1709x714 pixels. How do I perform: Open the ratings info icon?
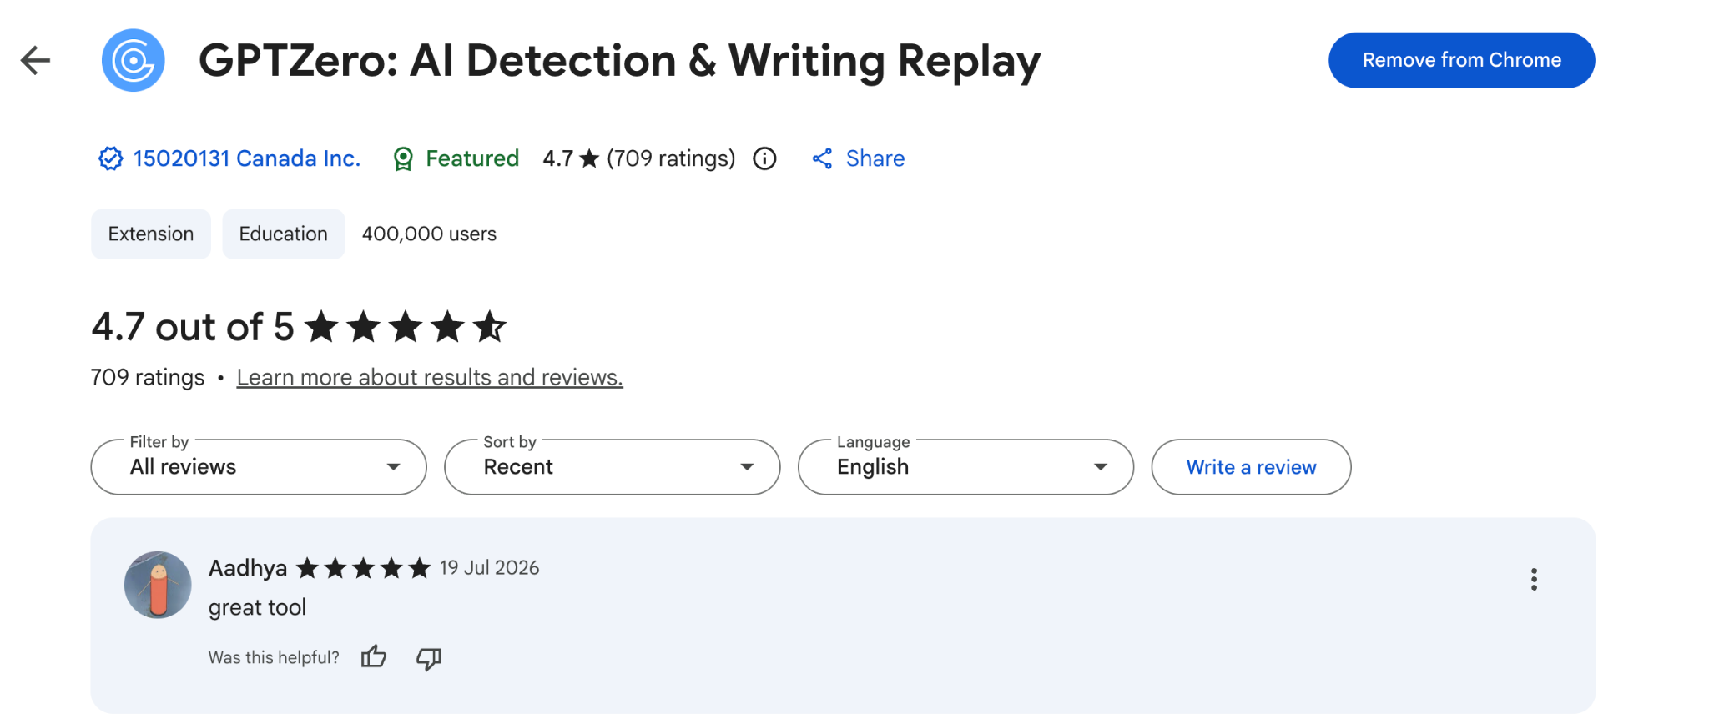764,158
